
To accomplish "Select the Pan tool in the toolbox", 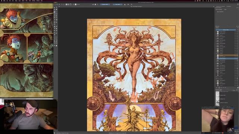I will (x=56, y=45).
